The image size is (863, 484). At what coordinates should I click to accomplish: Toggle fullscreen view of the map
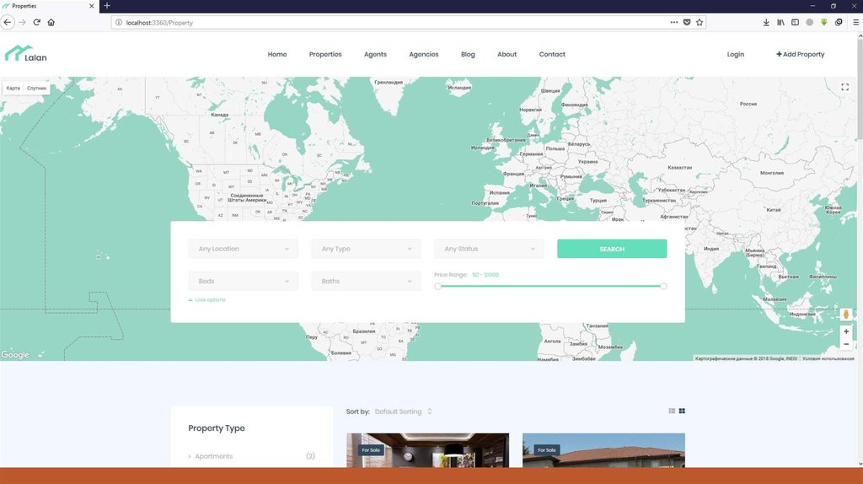coord(845,88)
